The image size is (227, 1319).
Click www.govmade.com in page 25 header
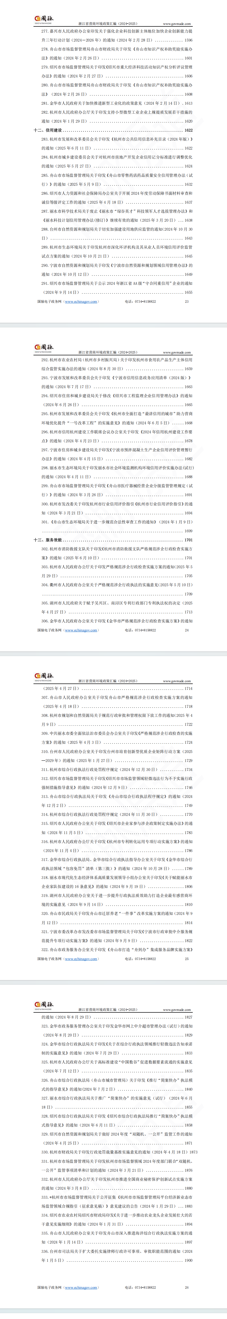[177, 681]
